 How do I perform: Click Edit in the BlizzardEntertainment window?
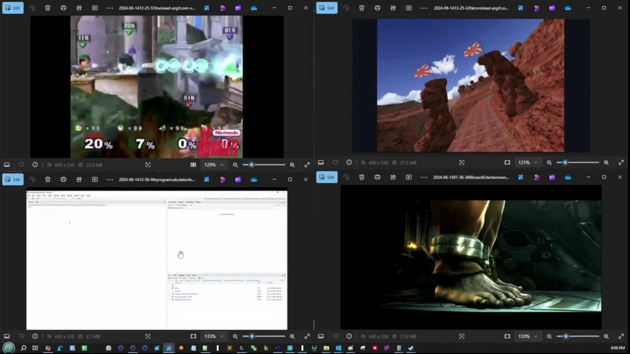click(x=327, y=177)
